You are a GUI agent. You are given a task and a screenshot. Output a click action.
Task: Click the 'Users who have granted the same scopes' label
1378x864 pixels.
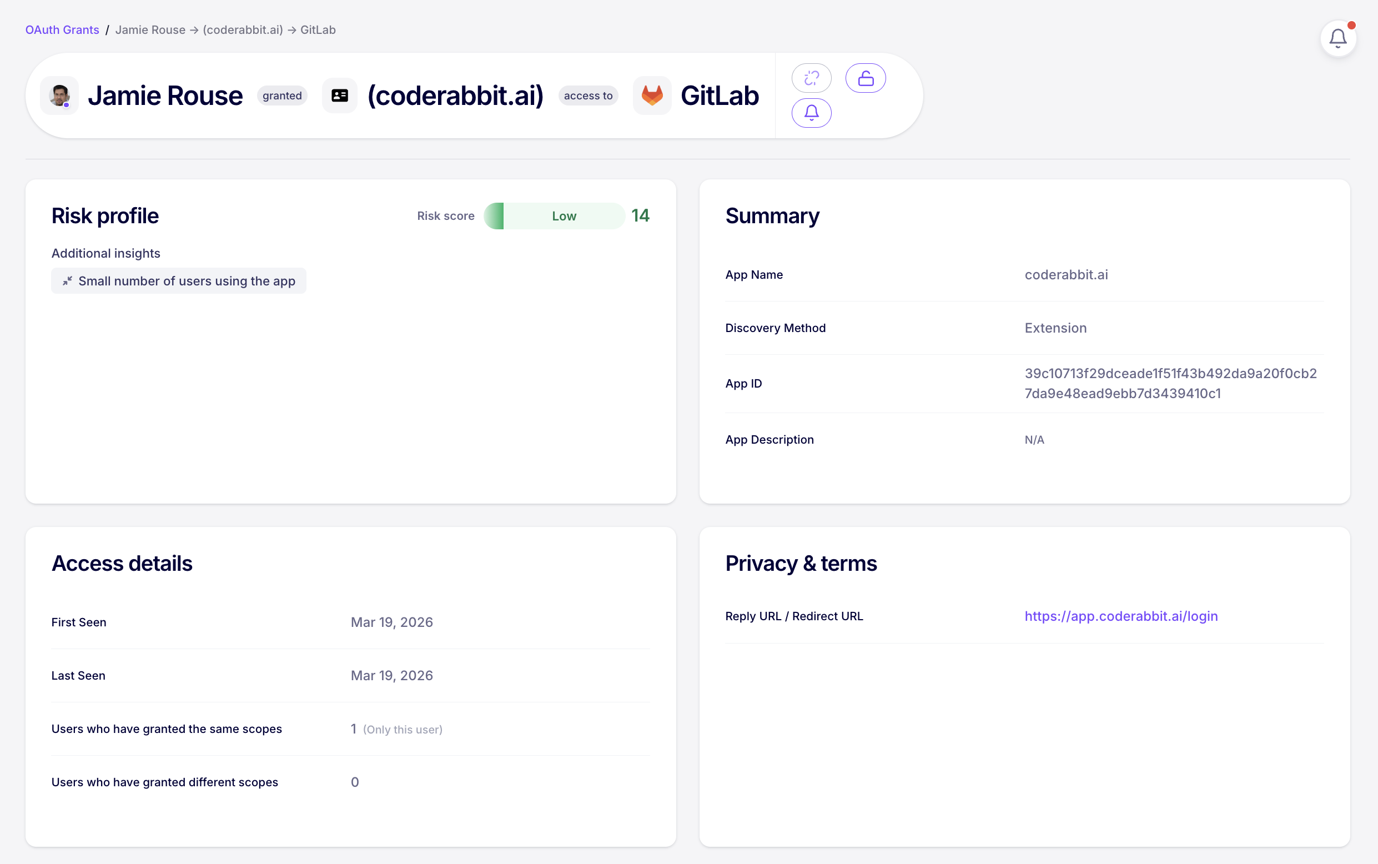point(167,729)
